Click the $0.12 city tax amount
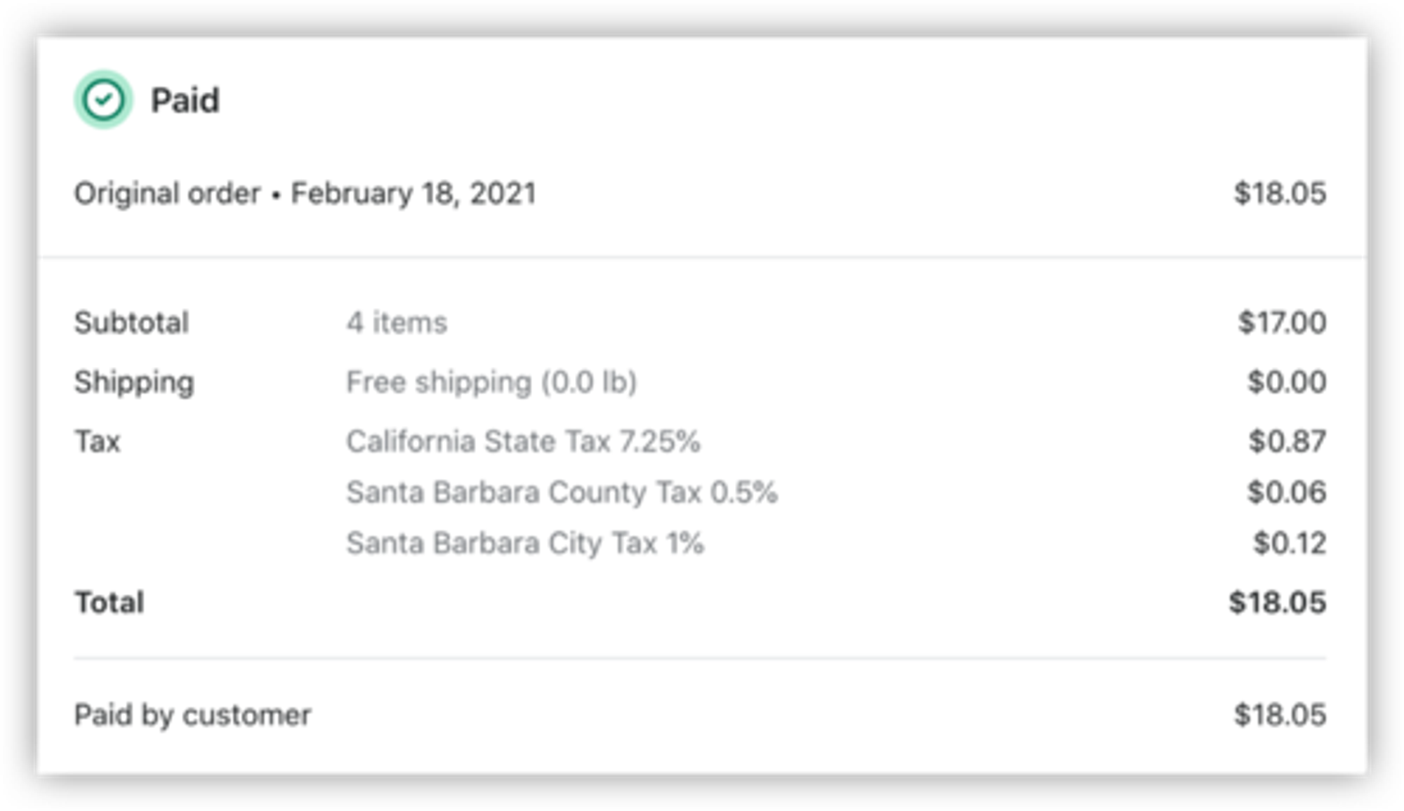 [1290, 543]
